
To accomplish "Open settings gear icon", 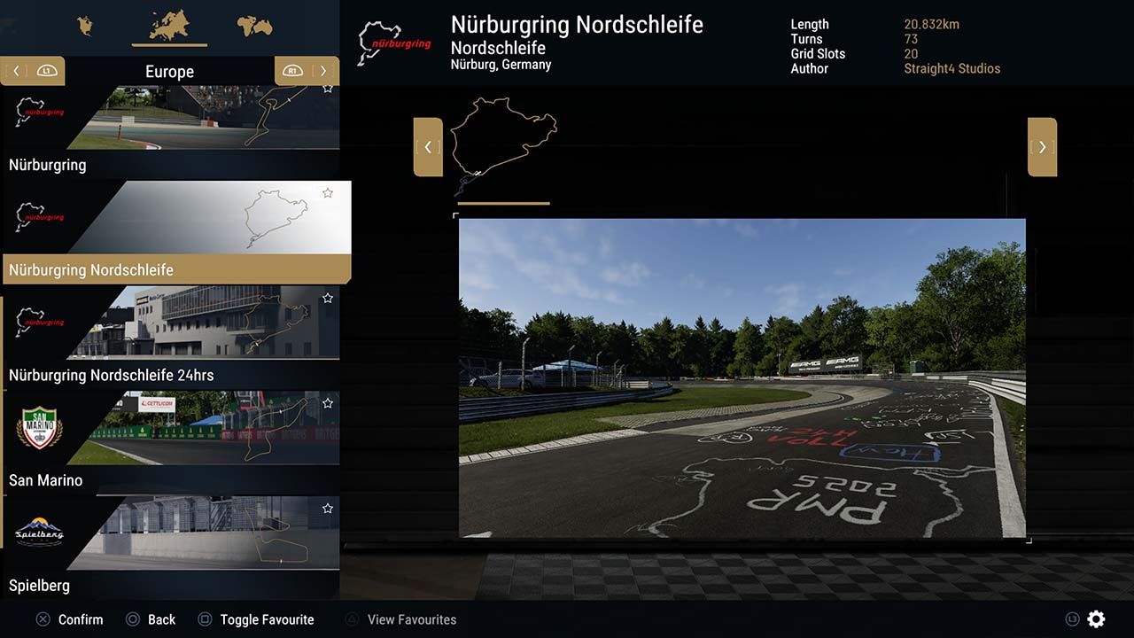I will point(1096,619).
